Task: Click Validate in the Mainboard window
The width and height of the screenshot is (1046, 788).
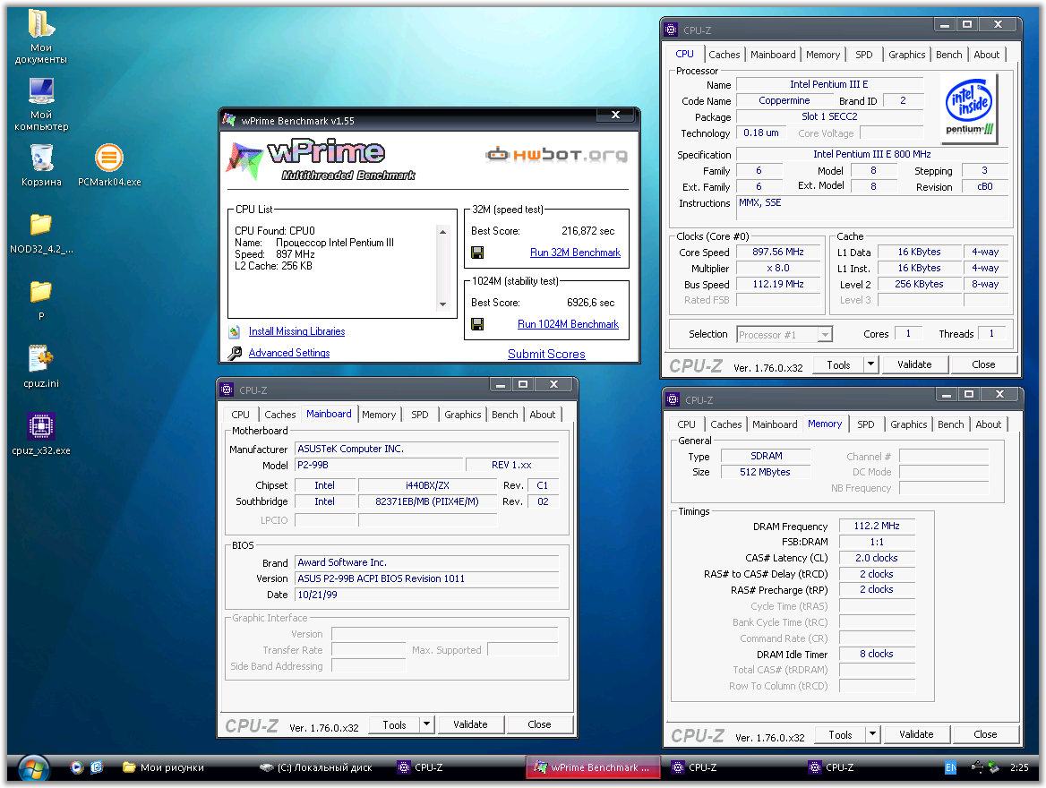Action: 470,724
